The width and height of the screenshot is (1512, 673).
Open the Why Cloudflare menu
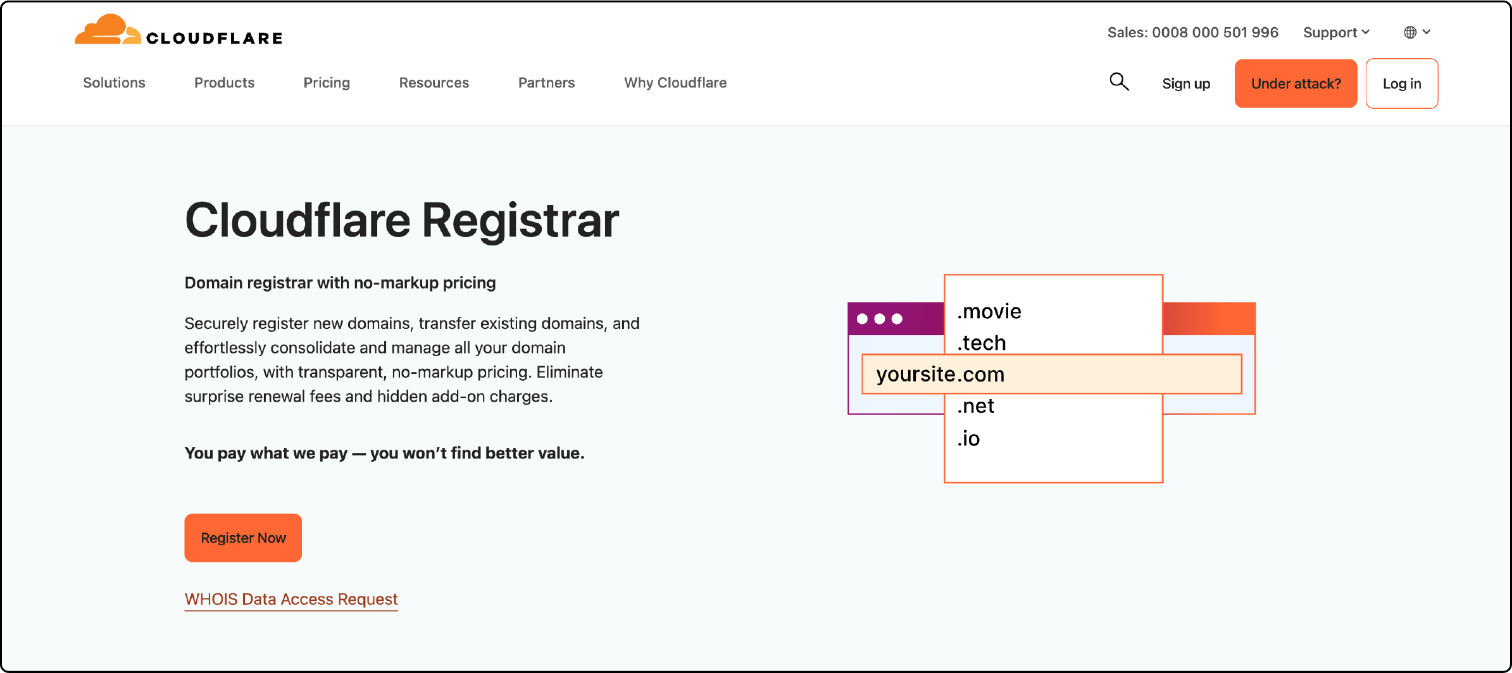coord(675,83)
